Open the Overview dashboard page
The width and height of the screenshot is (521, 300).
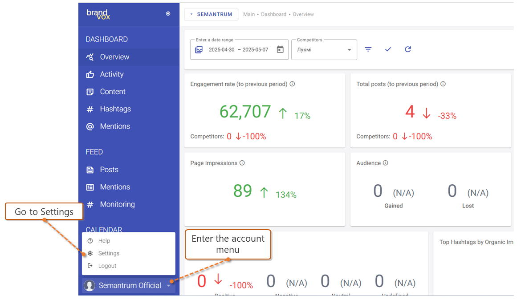[129, 57]
